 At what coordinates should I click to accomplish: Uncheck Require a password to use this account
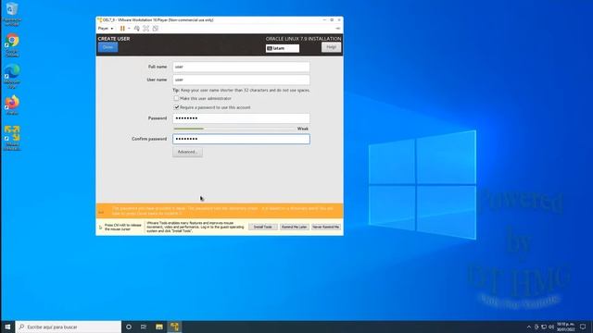[176, 107]
